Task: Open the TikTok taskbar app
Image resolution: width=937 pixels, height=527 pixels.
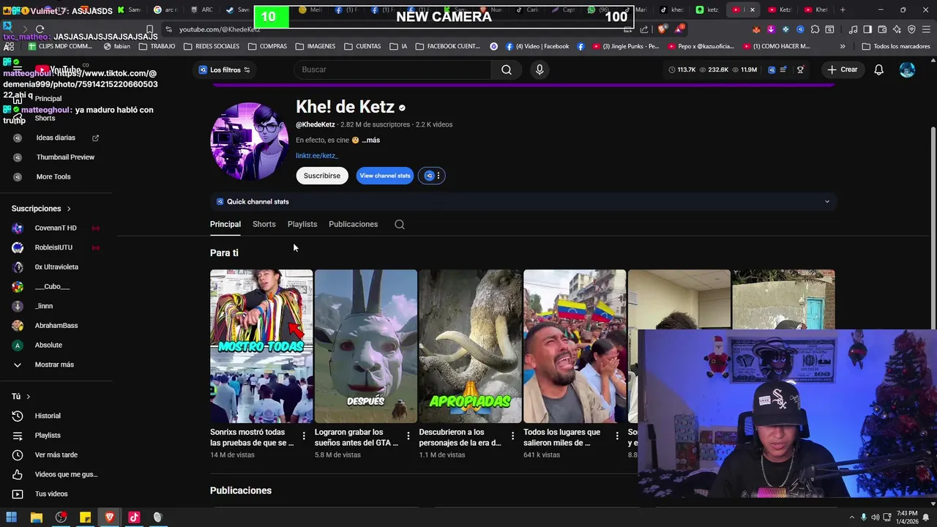Action: [134, 517]
